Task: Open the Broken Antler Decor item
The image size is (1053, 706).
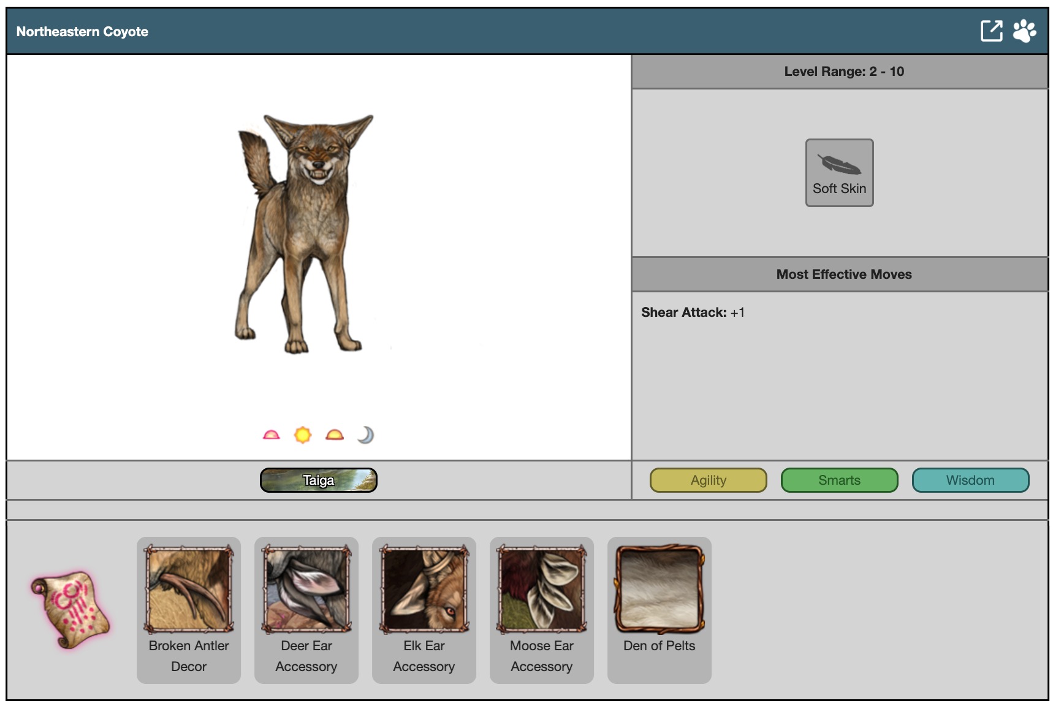Action: (189, 590)
